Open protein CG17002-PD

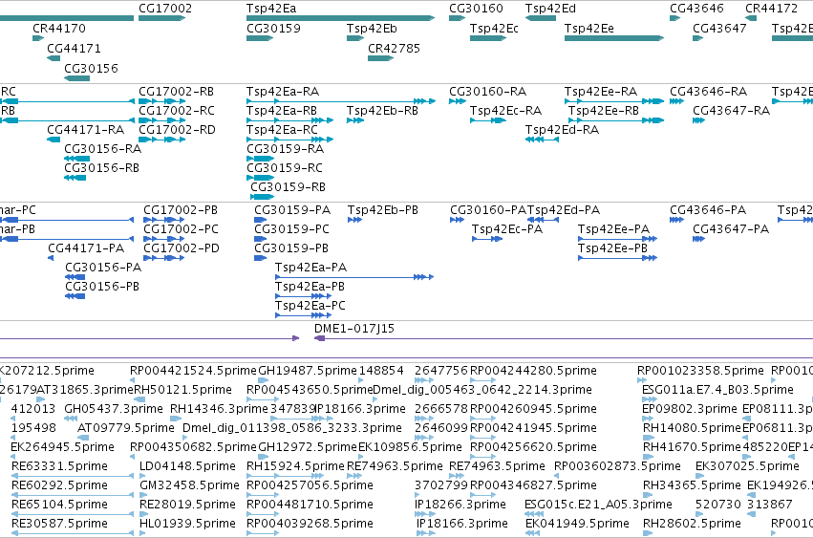[181, 248]
